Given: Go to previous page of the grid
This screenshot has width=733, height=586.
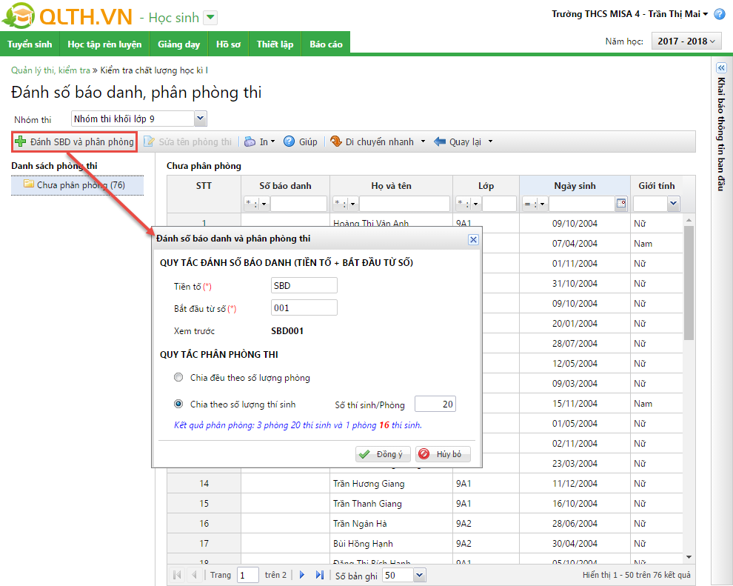Looking at the screenshot, I should point(194,575).
